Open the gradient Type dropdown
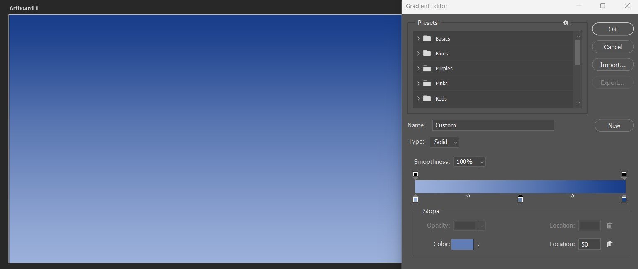This screenshot has width=638, height=269. (x=444, y=142)
